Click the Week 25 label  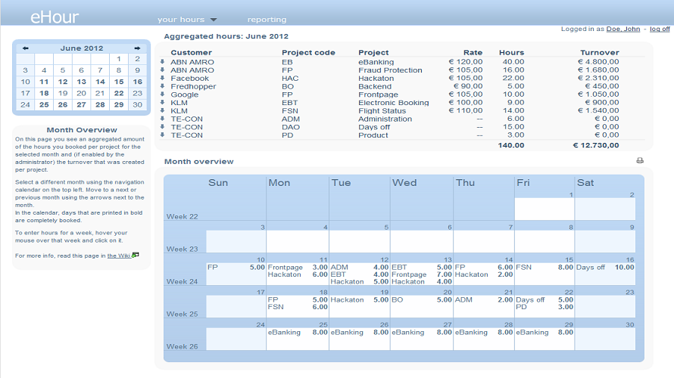point(183,314)
